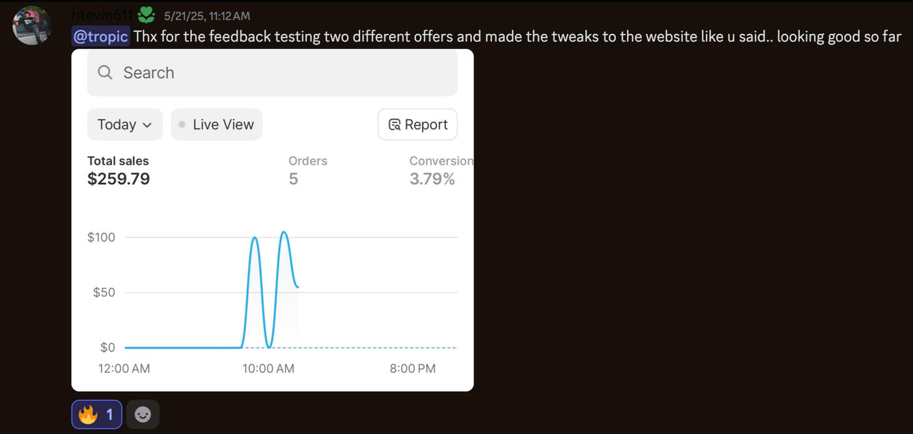Click the Search input field
This screenshot has width=913, height=434.
point(272,72)
